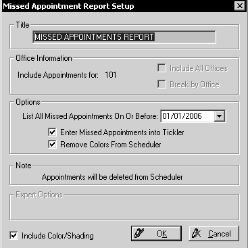Check the Include All Offices box

point(162,68)
